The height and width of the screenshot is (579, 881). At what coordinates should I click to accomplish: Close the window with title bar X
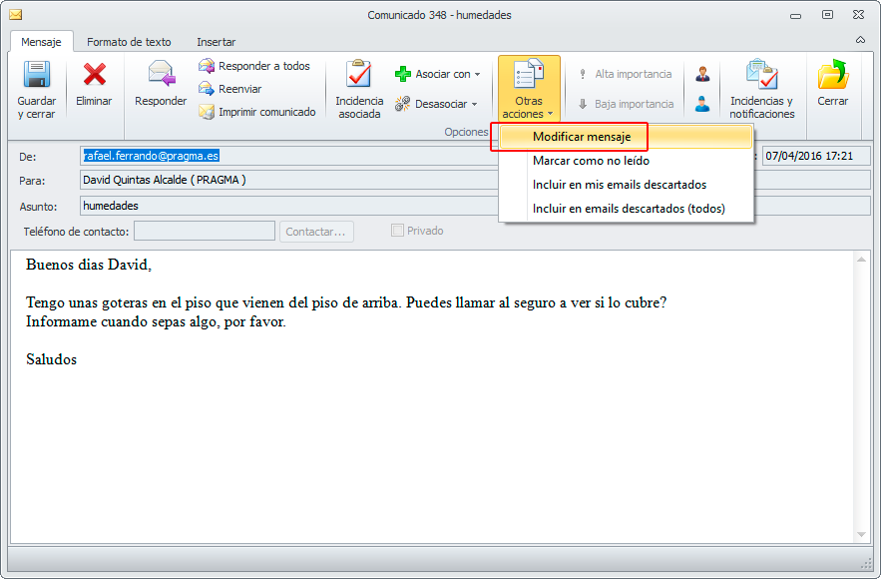[x=858, y=15]
